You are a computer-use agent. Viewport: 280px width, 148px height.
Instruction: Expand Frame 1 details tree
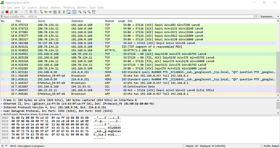[x=2, y=100]
